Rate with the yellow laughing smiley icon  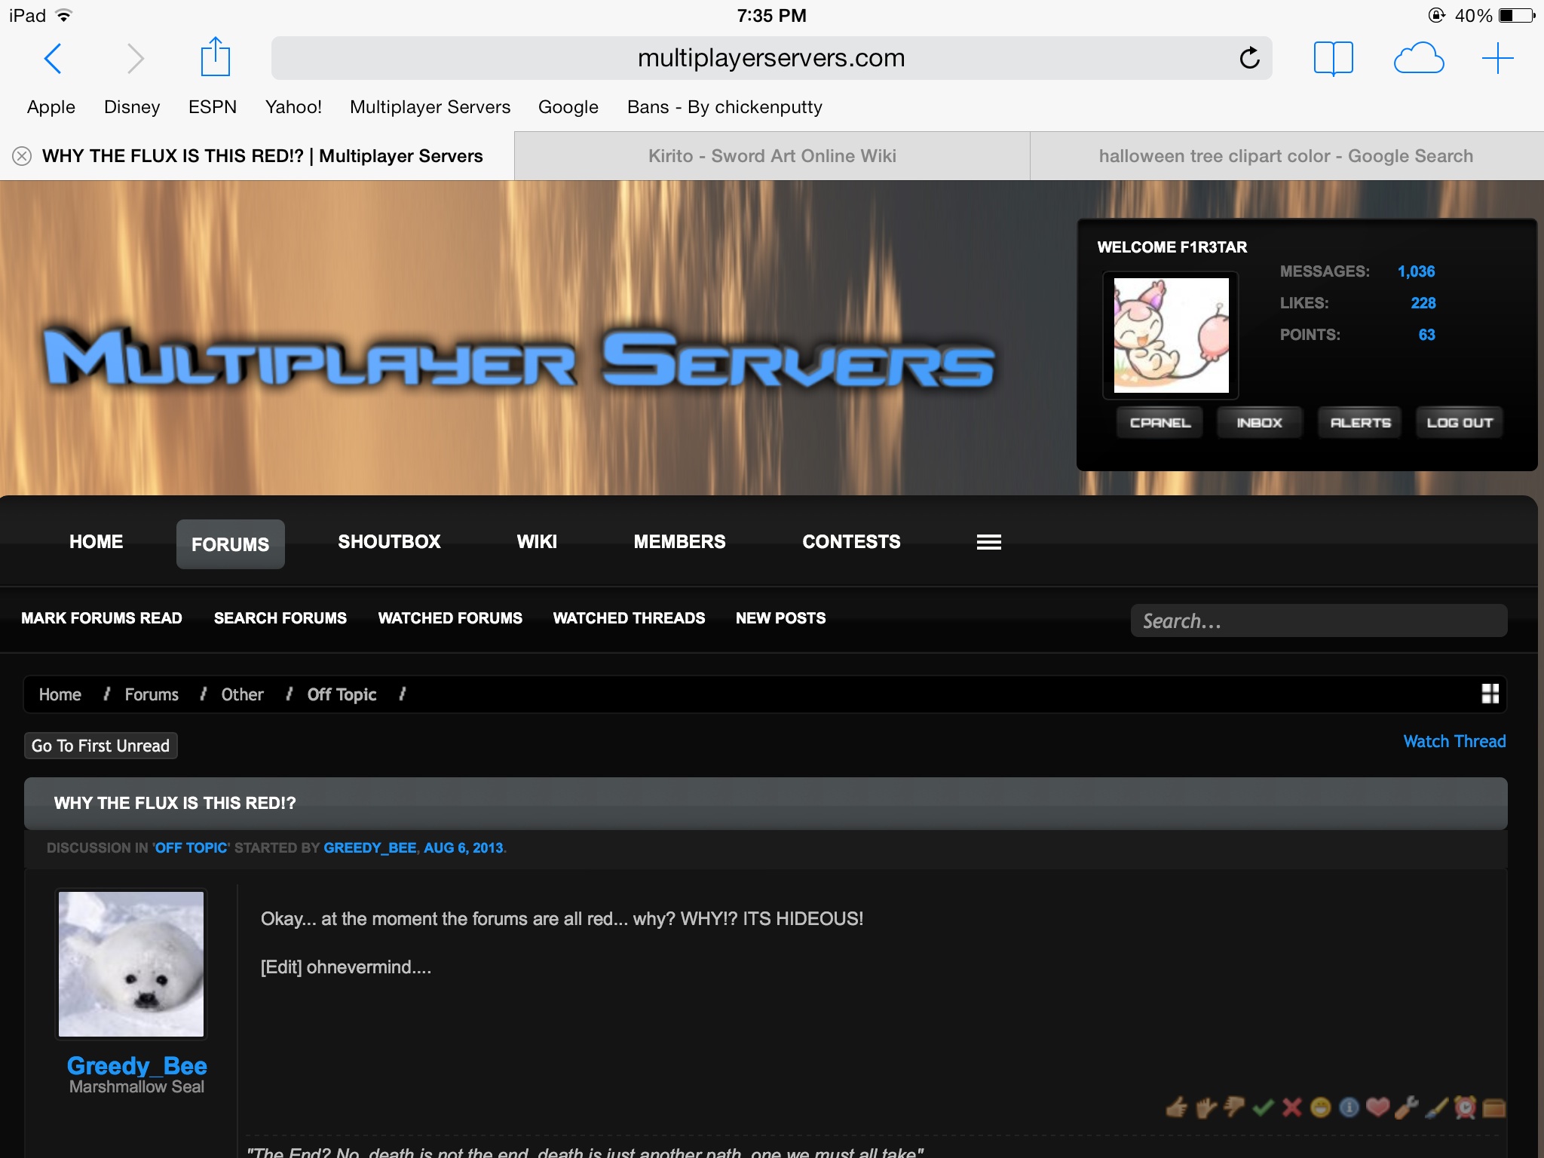click(x=1320, y=1107)
